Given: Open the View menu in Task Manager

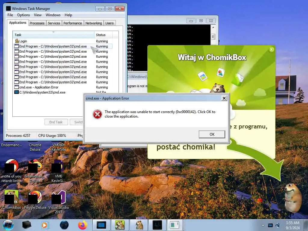Looking at the screenshot, I should 38,15.
